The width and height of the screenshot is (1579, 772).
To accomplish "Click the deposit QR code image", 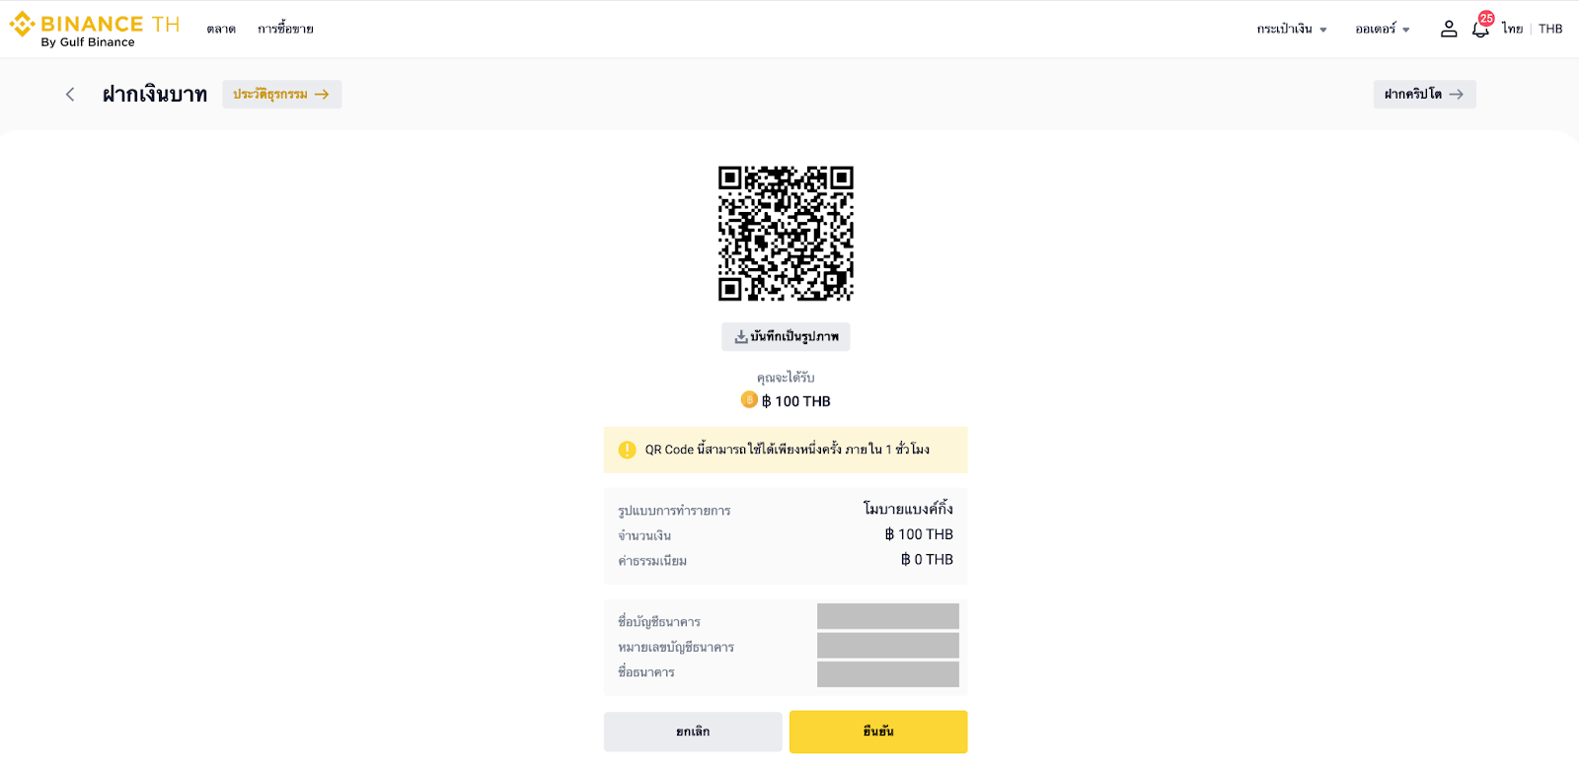I will (x=786, y=233).
